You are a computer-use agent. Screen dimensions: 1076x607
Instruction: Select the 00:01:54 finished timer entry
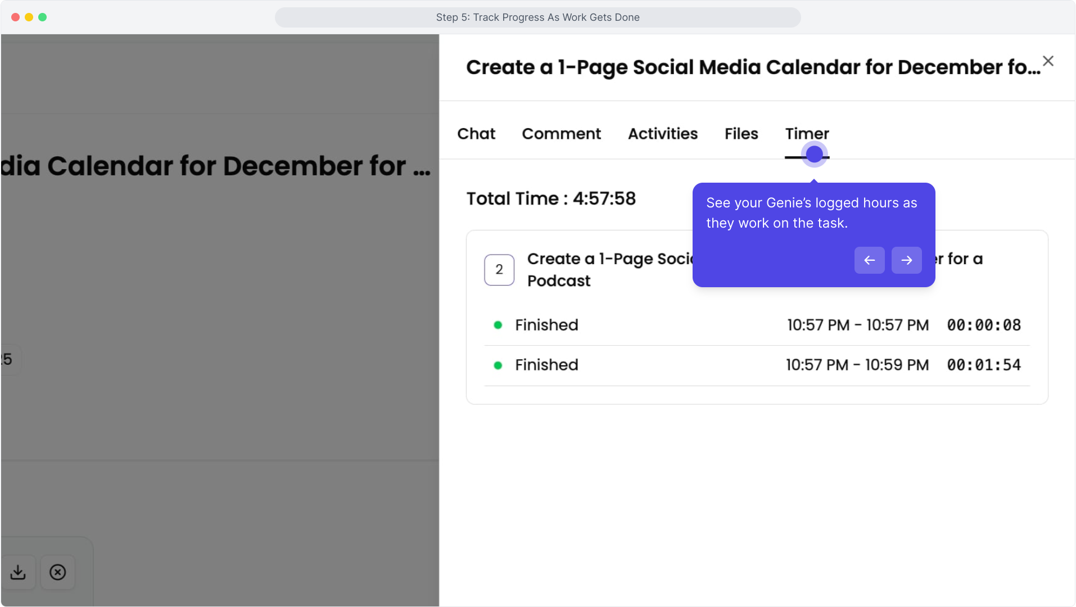click(757, 365)
